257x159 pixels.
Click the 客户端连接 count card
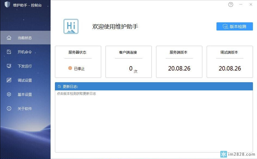pyautogui.click(x=128, y=62)
